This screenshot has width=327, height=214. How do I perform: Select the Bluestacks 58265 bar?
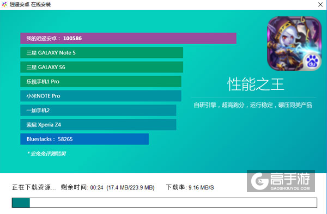point(84,139)
